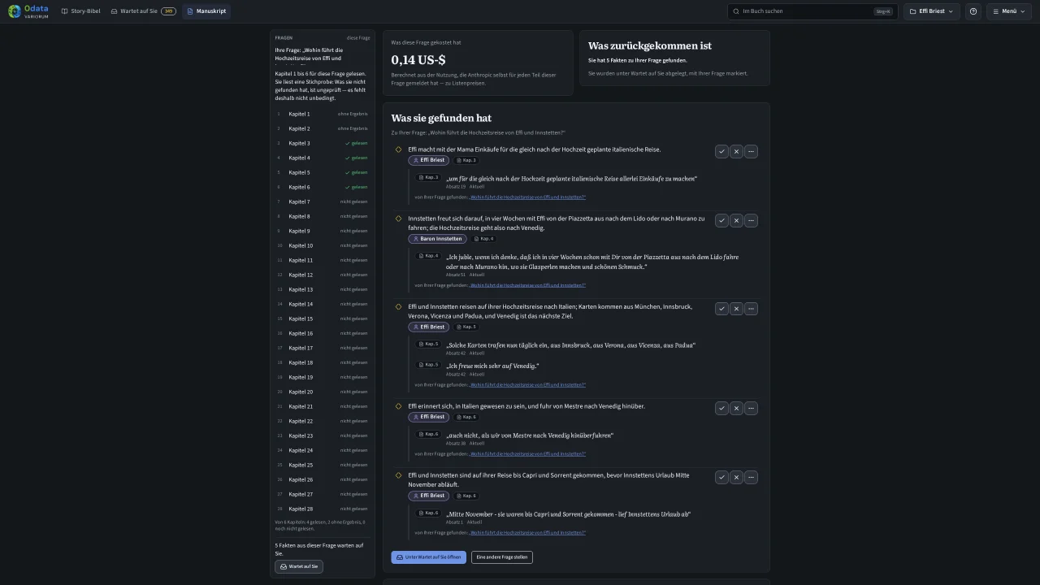Click the Kap. 4 chip beside Baron Innstetten
This screenshot has width=1040, height=585.
pos(483,239)
